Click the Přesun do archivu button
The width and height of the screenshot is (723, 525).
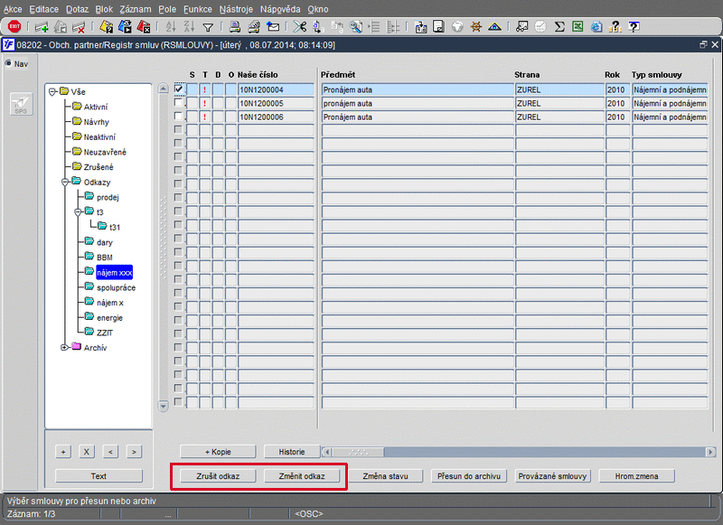(x=469, y=476)
